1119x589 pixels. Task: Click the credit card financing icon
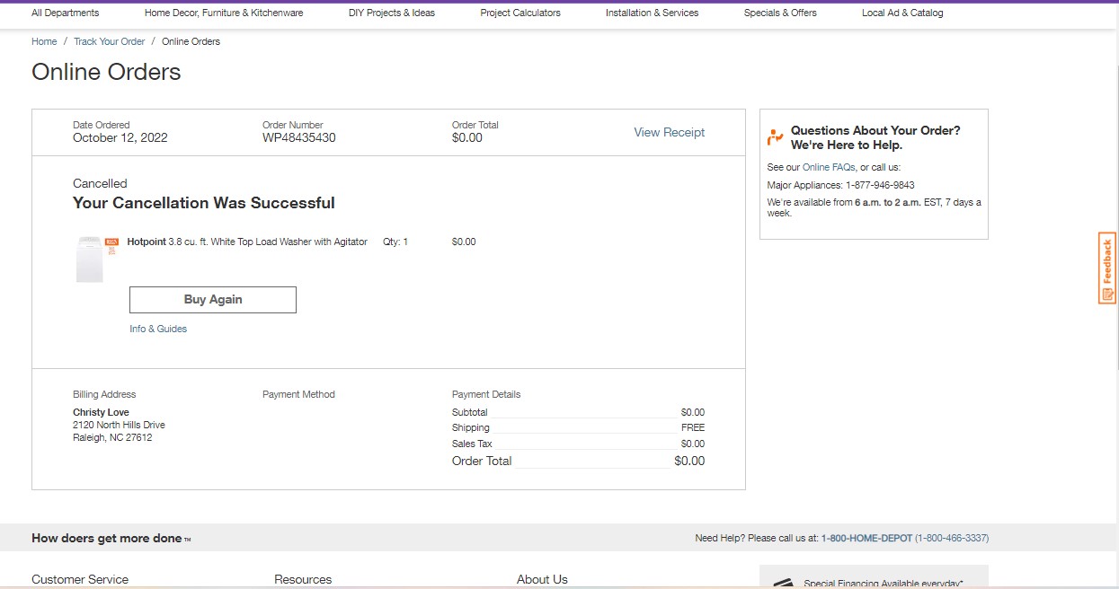[782, 583]
